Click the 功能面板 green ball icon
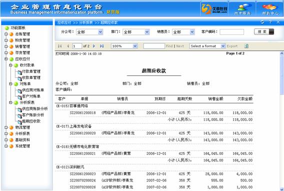Viewport: 284px width, 191px height. click(7, 28)
